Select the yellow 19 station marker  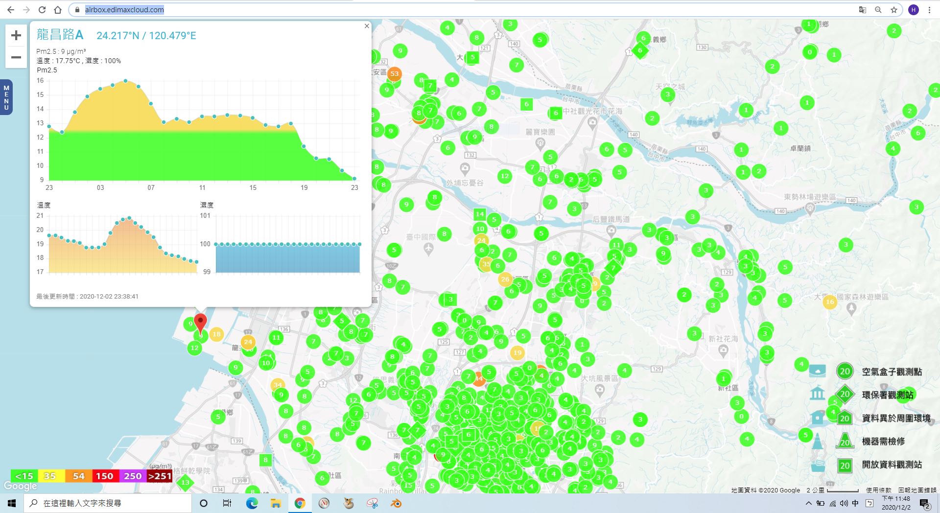(517, 352)
